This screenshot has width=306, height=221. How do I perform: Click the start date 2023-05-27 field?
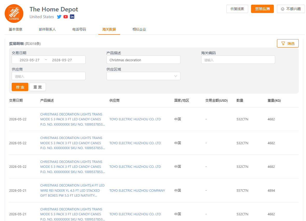pos(30,60)
